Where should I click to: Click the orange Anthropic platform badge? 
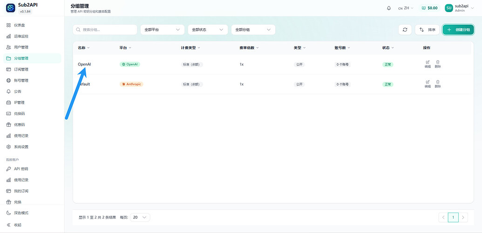pos(131,84)
